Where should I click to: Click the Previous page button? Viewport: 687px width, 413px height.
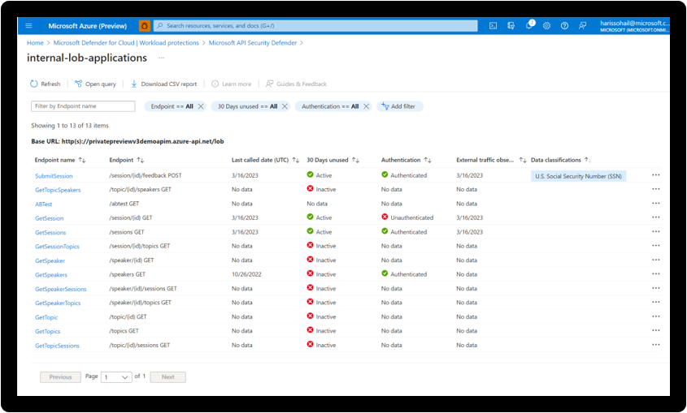click(60, 376)
